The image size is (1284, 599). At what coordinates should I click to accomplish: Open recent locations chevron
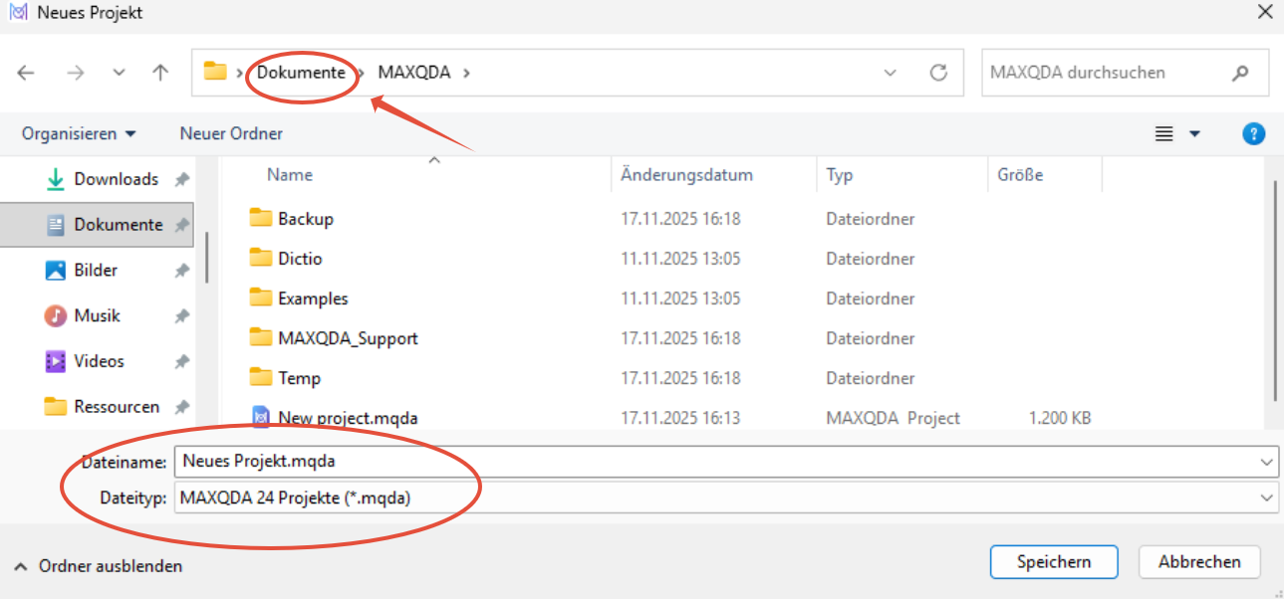tap(120, 73)
